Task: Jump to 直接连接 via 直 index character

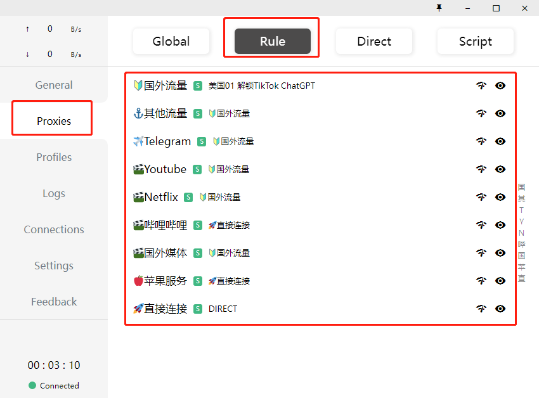Action: pos(521,278)
